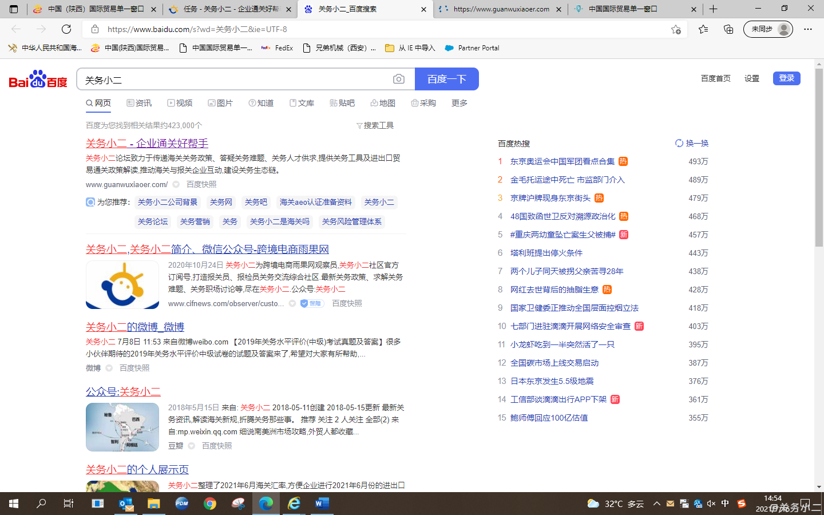Open the Collections icon

tap(728, 29)
